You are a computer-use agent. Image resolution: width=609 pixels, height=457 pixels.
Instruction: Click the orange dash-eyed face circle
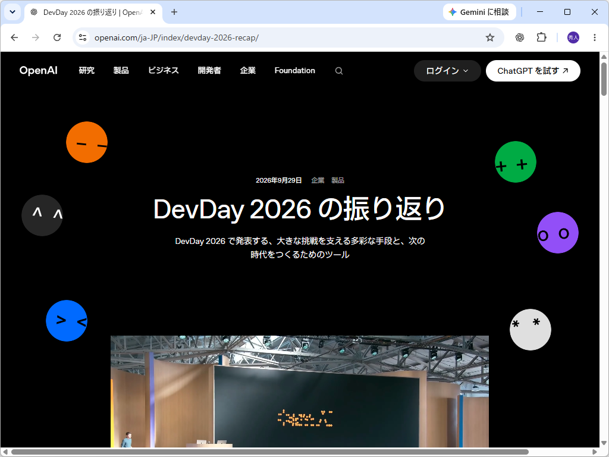(x=87, y=142)
